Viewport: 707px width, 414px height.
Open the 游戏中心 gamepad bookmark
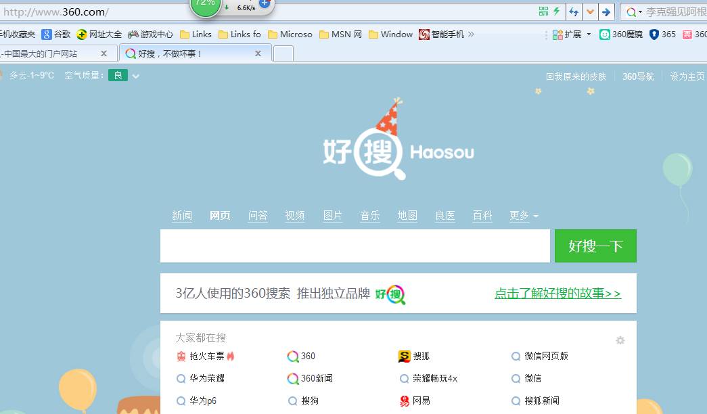pos(151,34)
